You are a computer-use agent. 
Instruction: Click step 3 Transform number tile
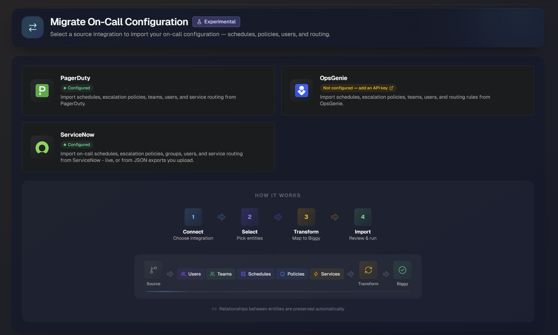tap(306, 217)
